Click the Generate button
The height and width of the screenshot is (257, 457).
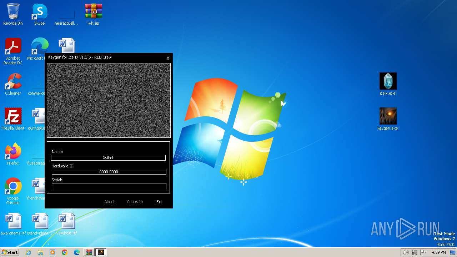point(135,202)
